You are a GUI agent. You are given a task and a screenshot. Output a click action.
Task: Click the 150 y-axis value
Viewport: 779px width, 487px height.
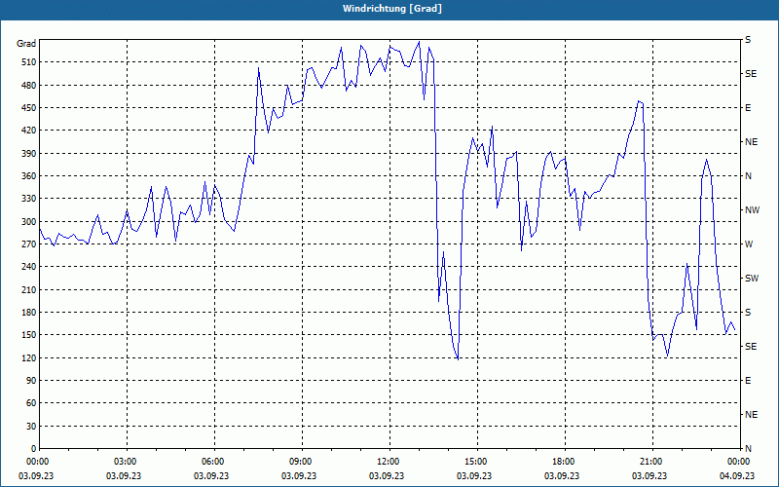pos(28,335)
